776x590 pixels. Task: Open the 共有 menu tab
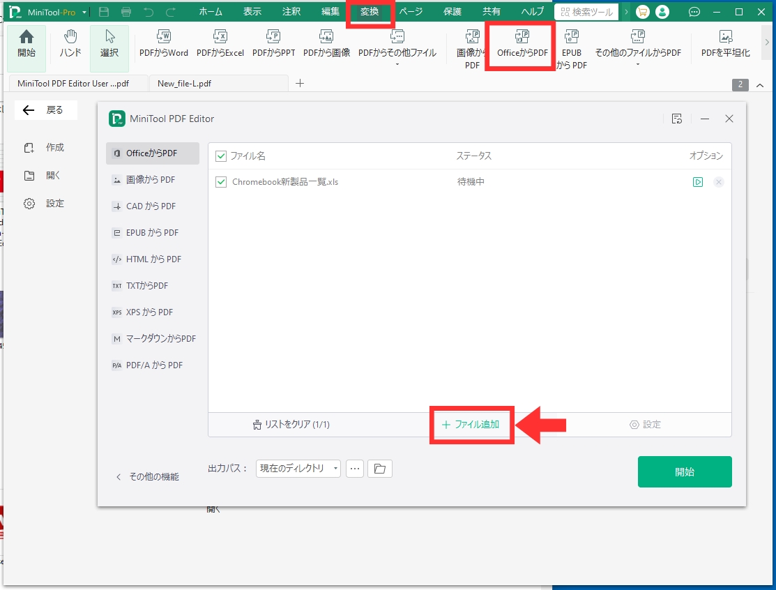[492, 12]
